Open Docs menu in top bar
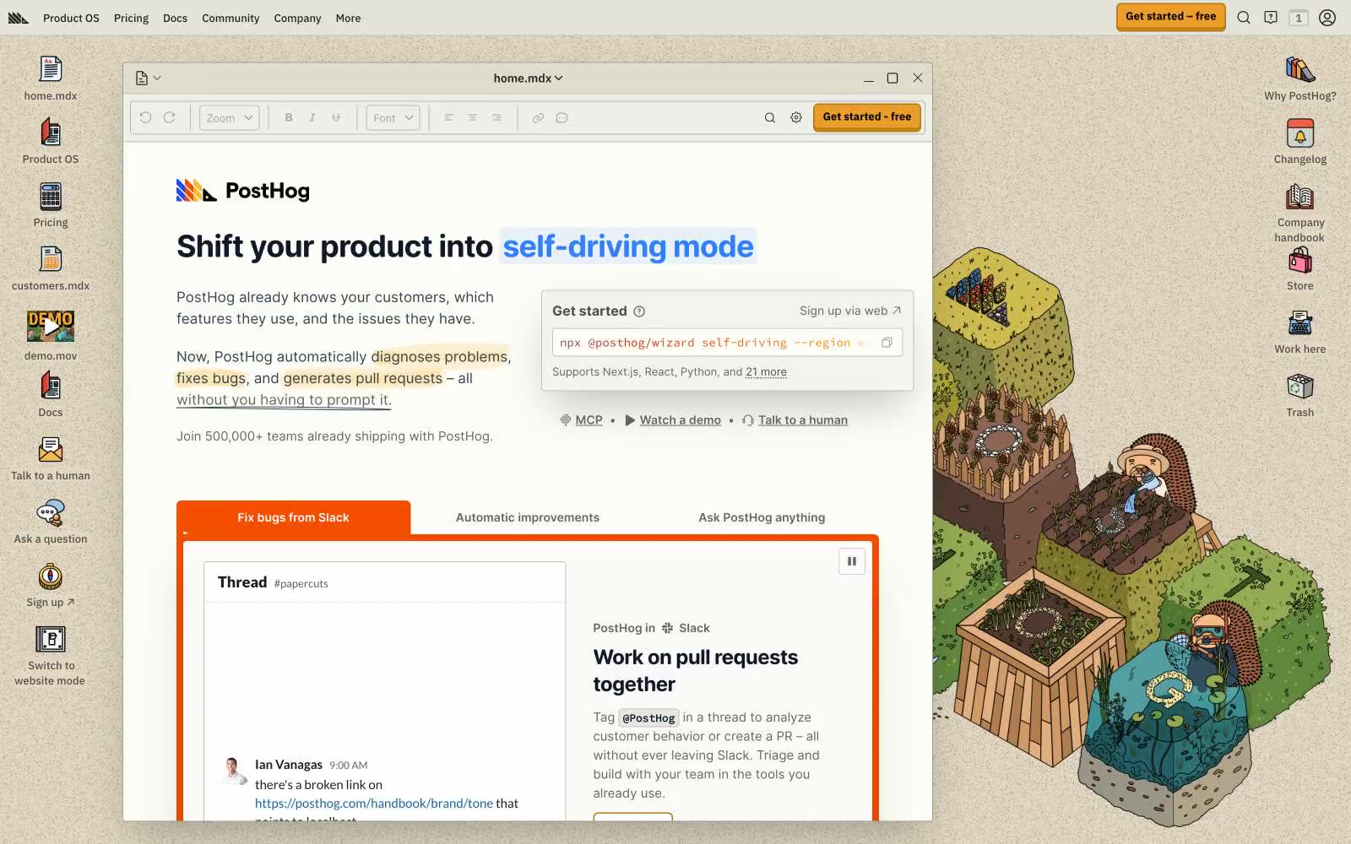 tap(175, 18)
